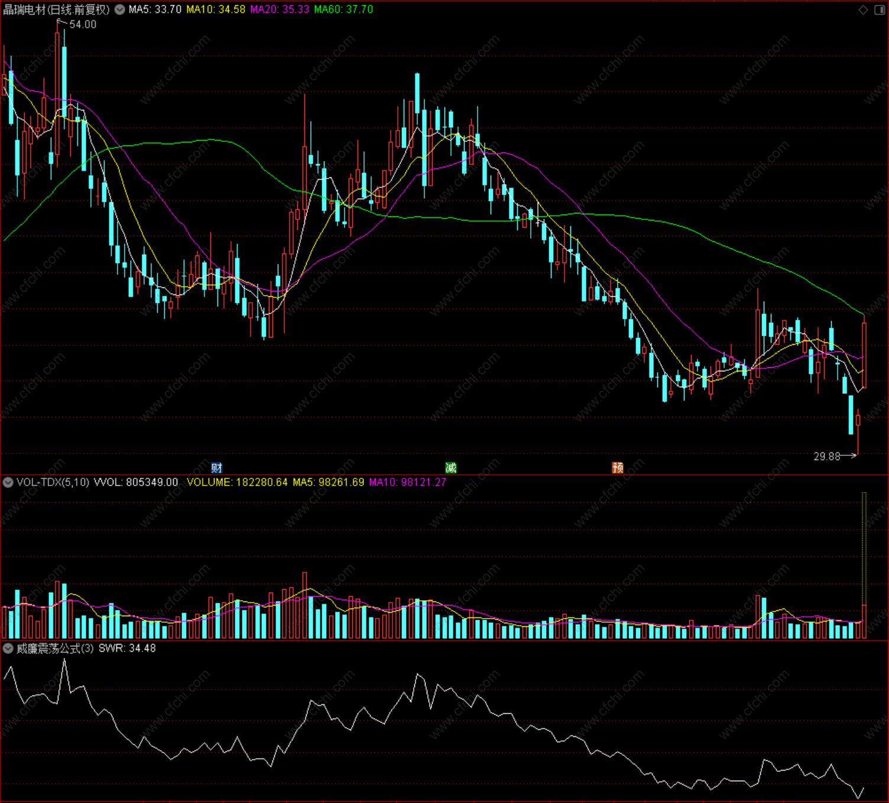Click the VVOL: 805349.00 value

pyautogui.click(x=136, y=483)
